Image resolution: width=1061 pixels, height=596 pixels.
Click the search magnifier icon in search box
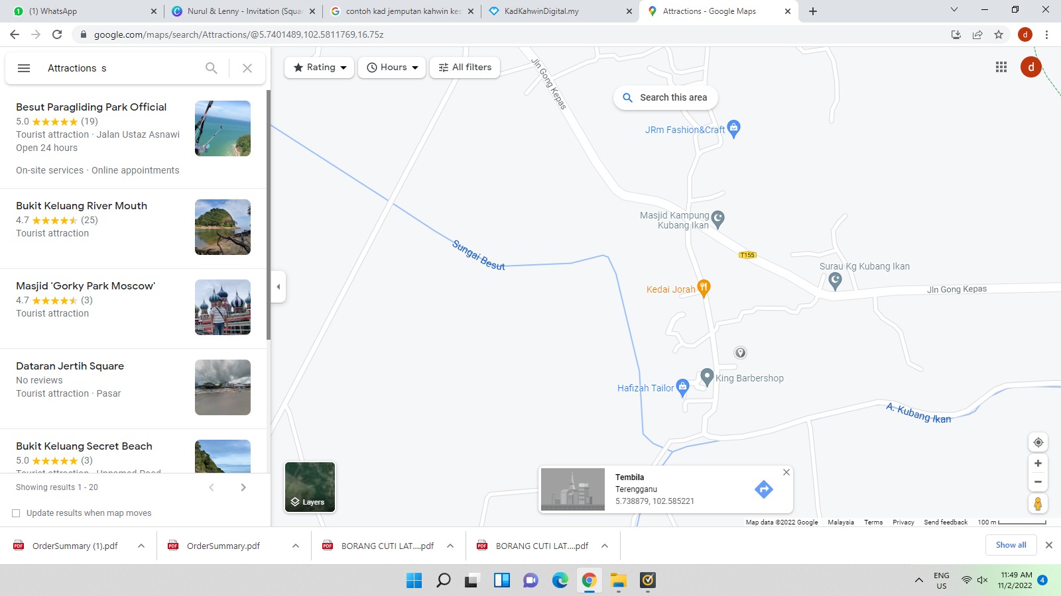(x=211, y=68)
